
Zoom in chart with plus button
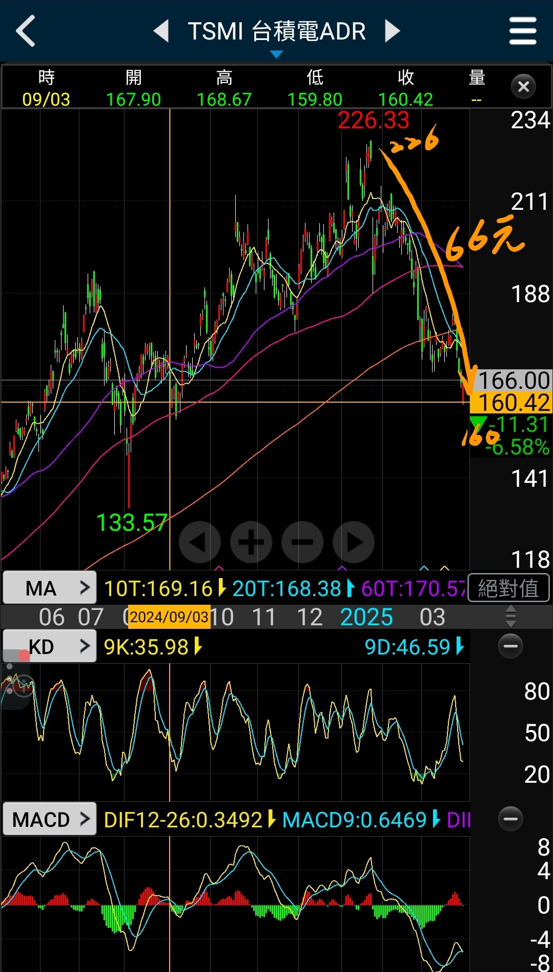coord(251,542)
